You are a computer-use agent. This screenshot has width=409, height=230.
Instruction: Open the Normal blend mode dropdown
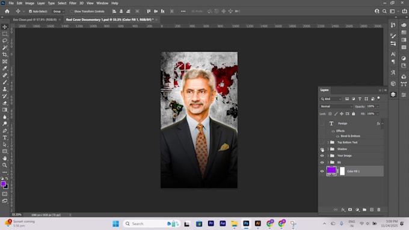336,106
